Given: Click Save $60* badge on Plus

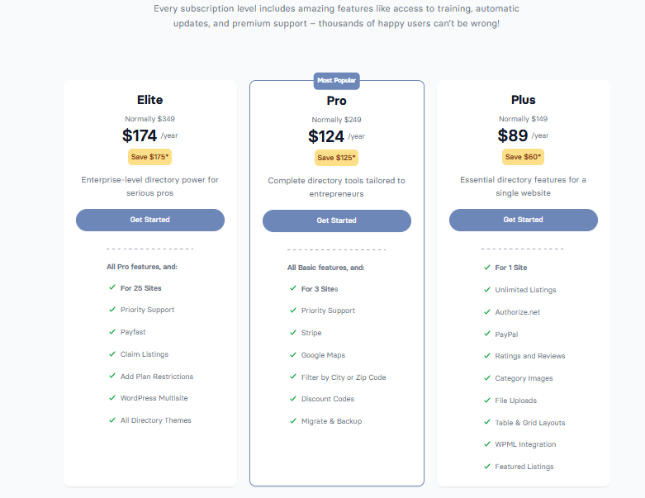Looking at the screenshot, I should pos(523,156).
